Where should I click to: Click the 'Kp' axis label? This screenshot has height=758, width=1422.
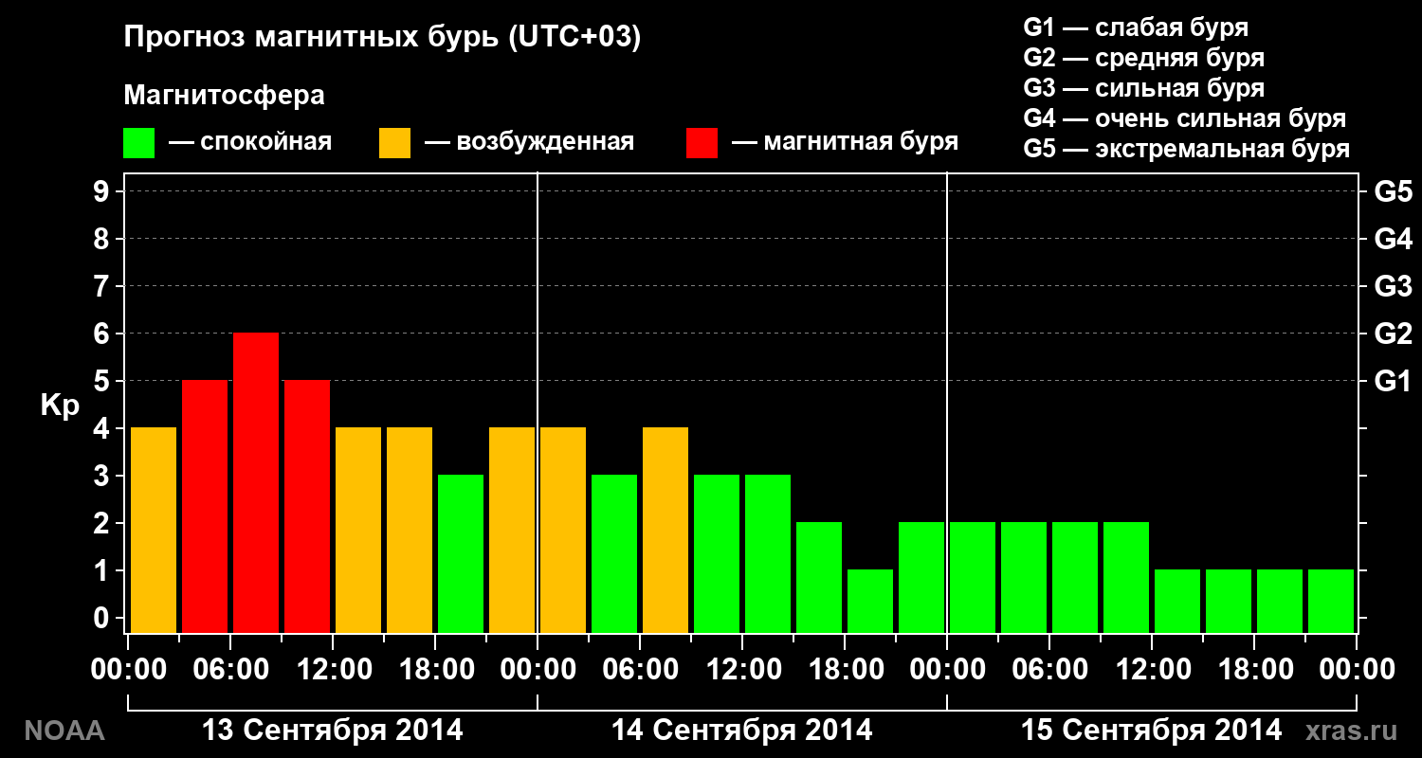coord(59,406)
